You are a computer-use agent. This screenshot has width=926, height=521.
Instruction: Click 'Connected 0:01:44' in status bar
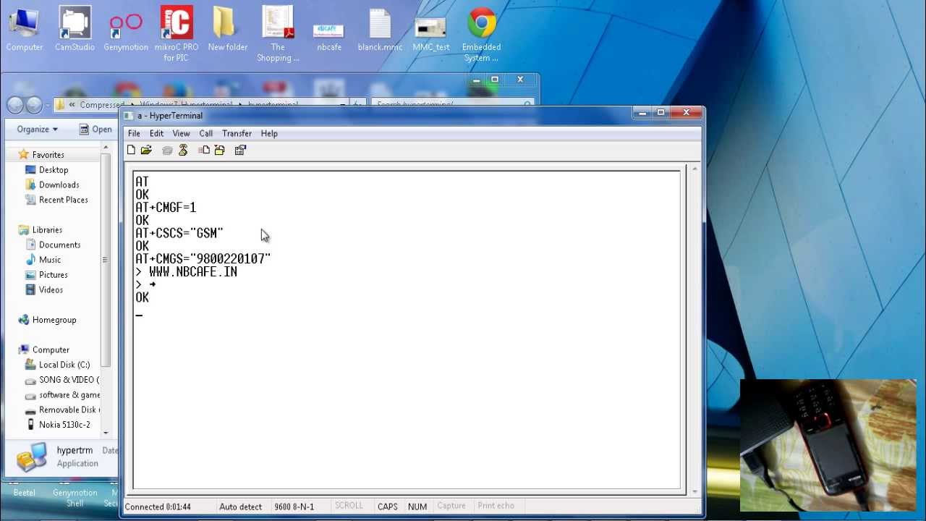pyautogui.click(x=158, y=507)
